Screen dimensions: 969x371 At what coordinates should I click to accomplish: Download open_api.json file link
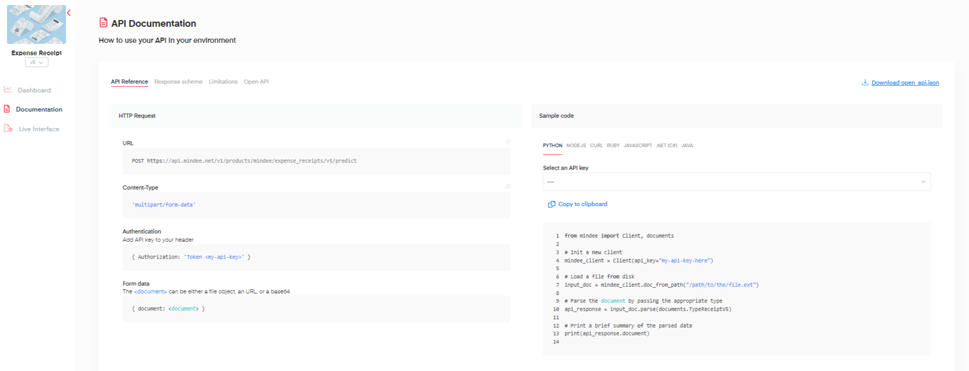905,83
